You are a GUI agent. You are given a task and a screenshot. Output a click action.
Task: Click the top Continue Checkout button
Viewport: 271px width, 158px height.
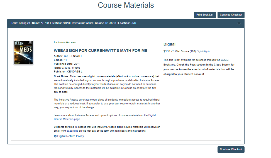(231, 15)
